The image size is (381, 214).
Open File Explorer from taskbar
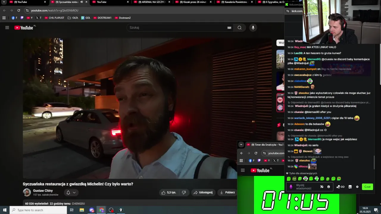coord(82,210)
